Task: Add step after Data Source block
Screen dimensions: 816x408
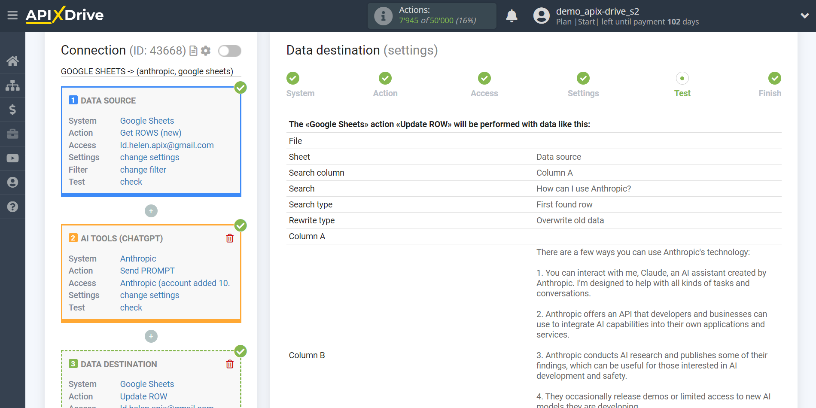Action: [151, 211]
